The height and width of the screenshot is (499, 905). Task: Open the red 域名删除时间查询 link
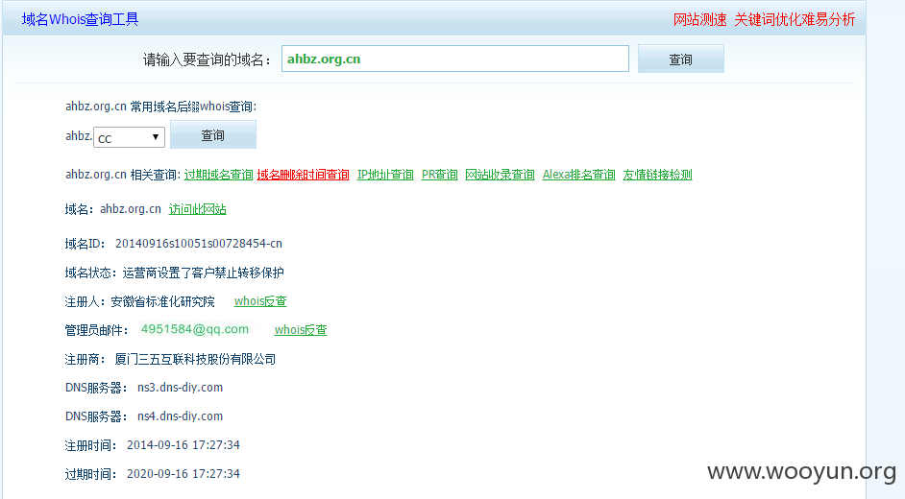tap(303, 175)
